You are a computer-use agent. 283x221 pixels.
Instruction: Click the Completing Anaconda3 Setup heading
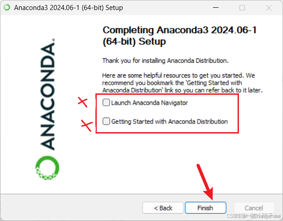(x=179, y=36)
